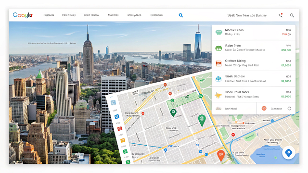308x173 pixels.
Task: Open the Rrgcaota menu item
Action: click(49, 15)
